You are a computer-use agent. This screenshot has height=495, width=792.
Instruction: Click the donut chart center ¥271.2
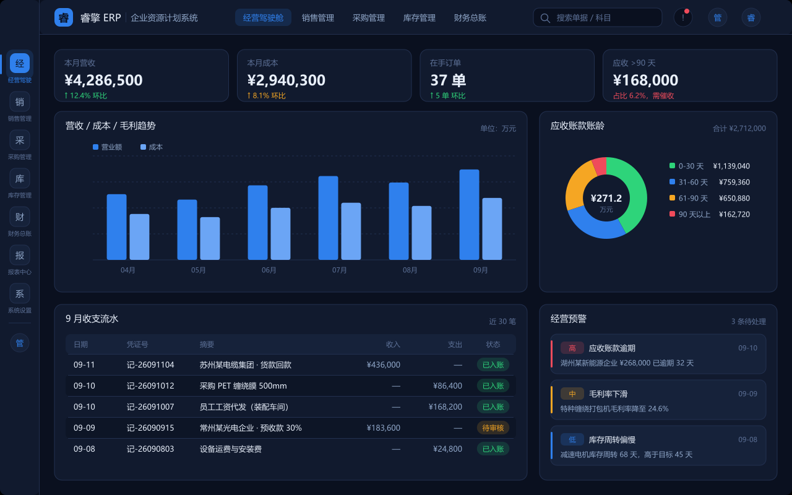click(606, 198)
